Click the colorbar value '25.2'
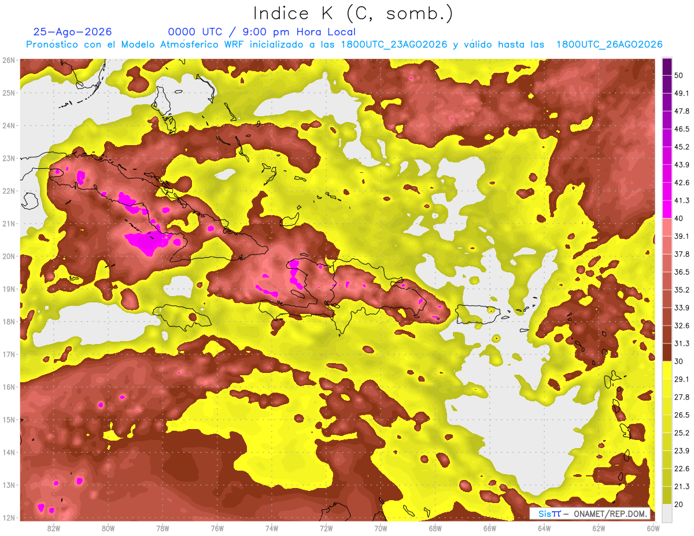This screenshot has height=536, width=694. tap(682, 433)
